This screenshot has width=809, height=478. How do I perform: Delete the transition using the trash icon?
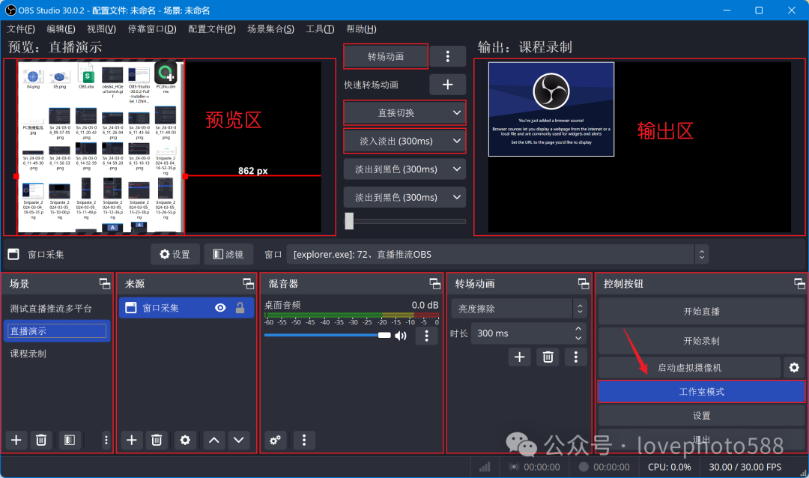tap(548, 357)
